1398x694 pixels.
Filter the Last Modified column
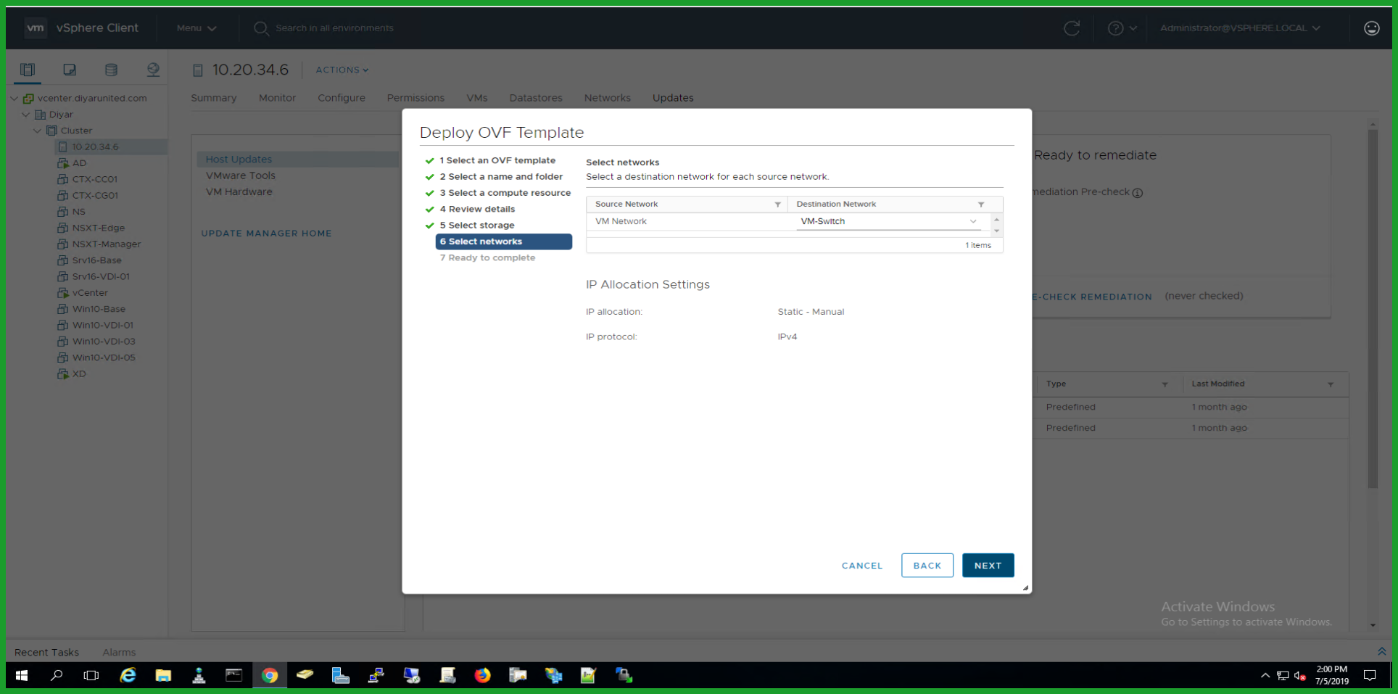(1331, 384)
